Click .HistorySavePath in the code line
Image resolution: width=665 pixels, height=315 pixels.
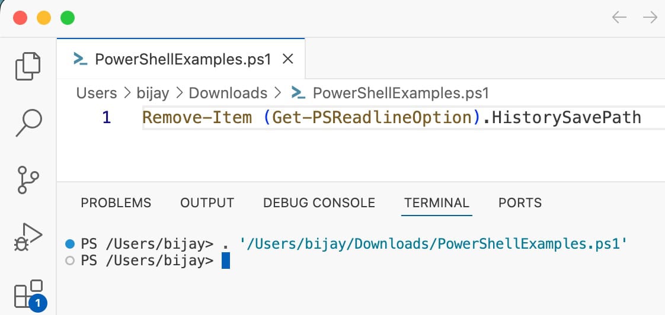click(561, 117)
